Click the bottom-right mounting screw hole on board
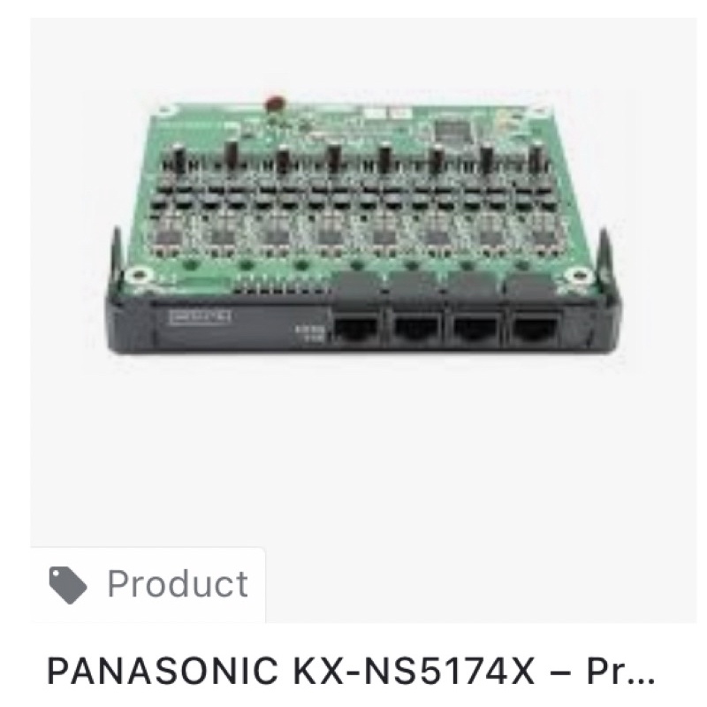707x707 pixels. [579, 274]
